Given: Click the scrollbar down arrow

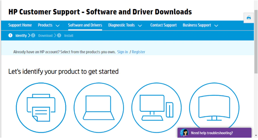Looking at the screenshot, I should tap(256, 135).
